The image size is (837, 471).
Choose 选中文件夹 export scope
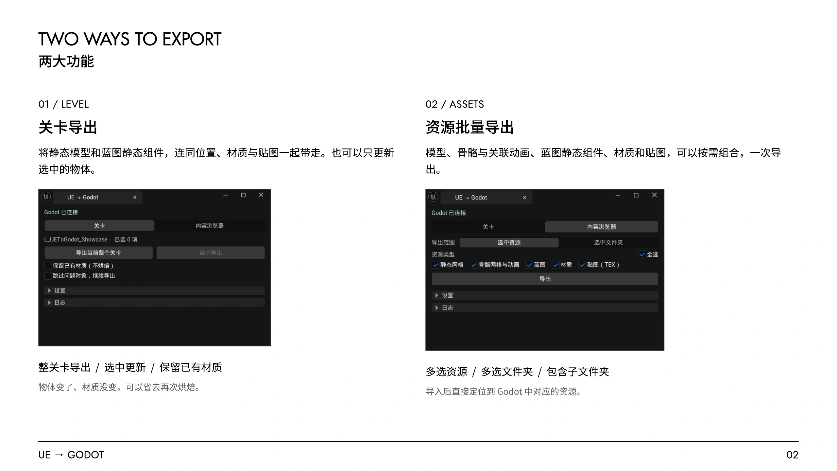608,242
